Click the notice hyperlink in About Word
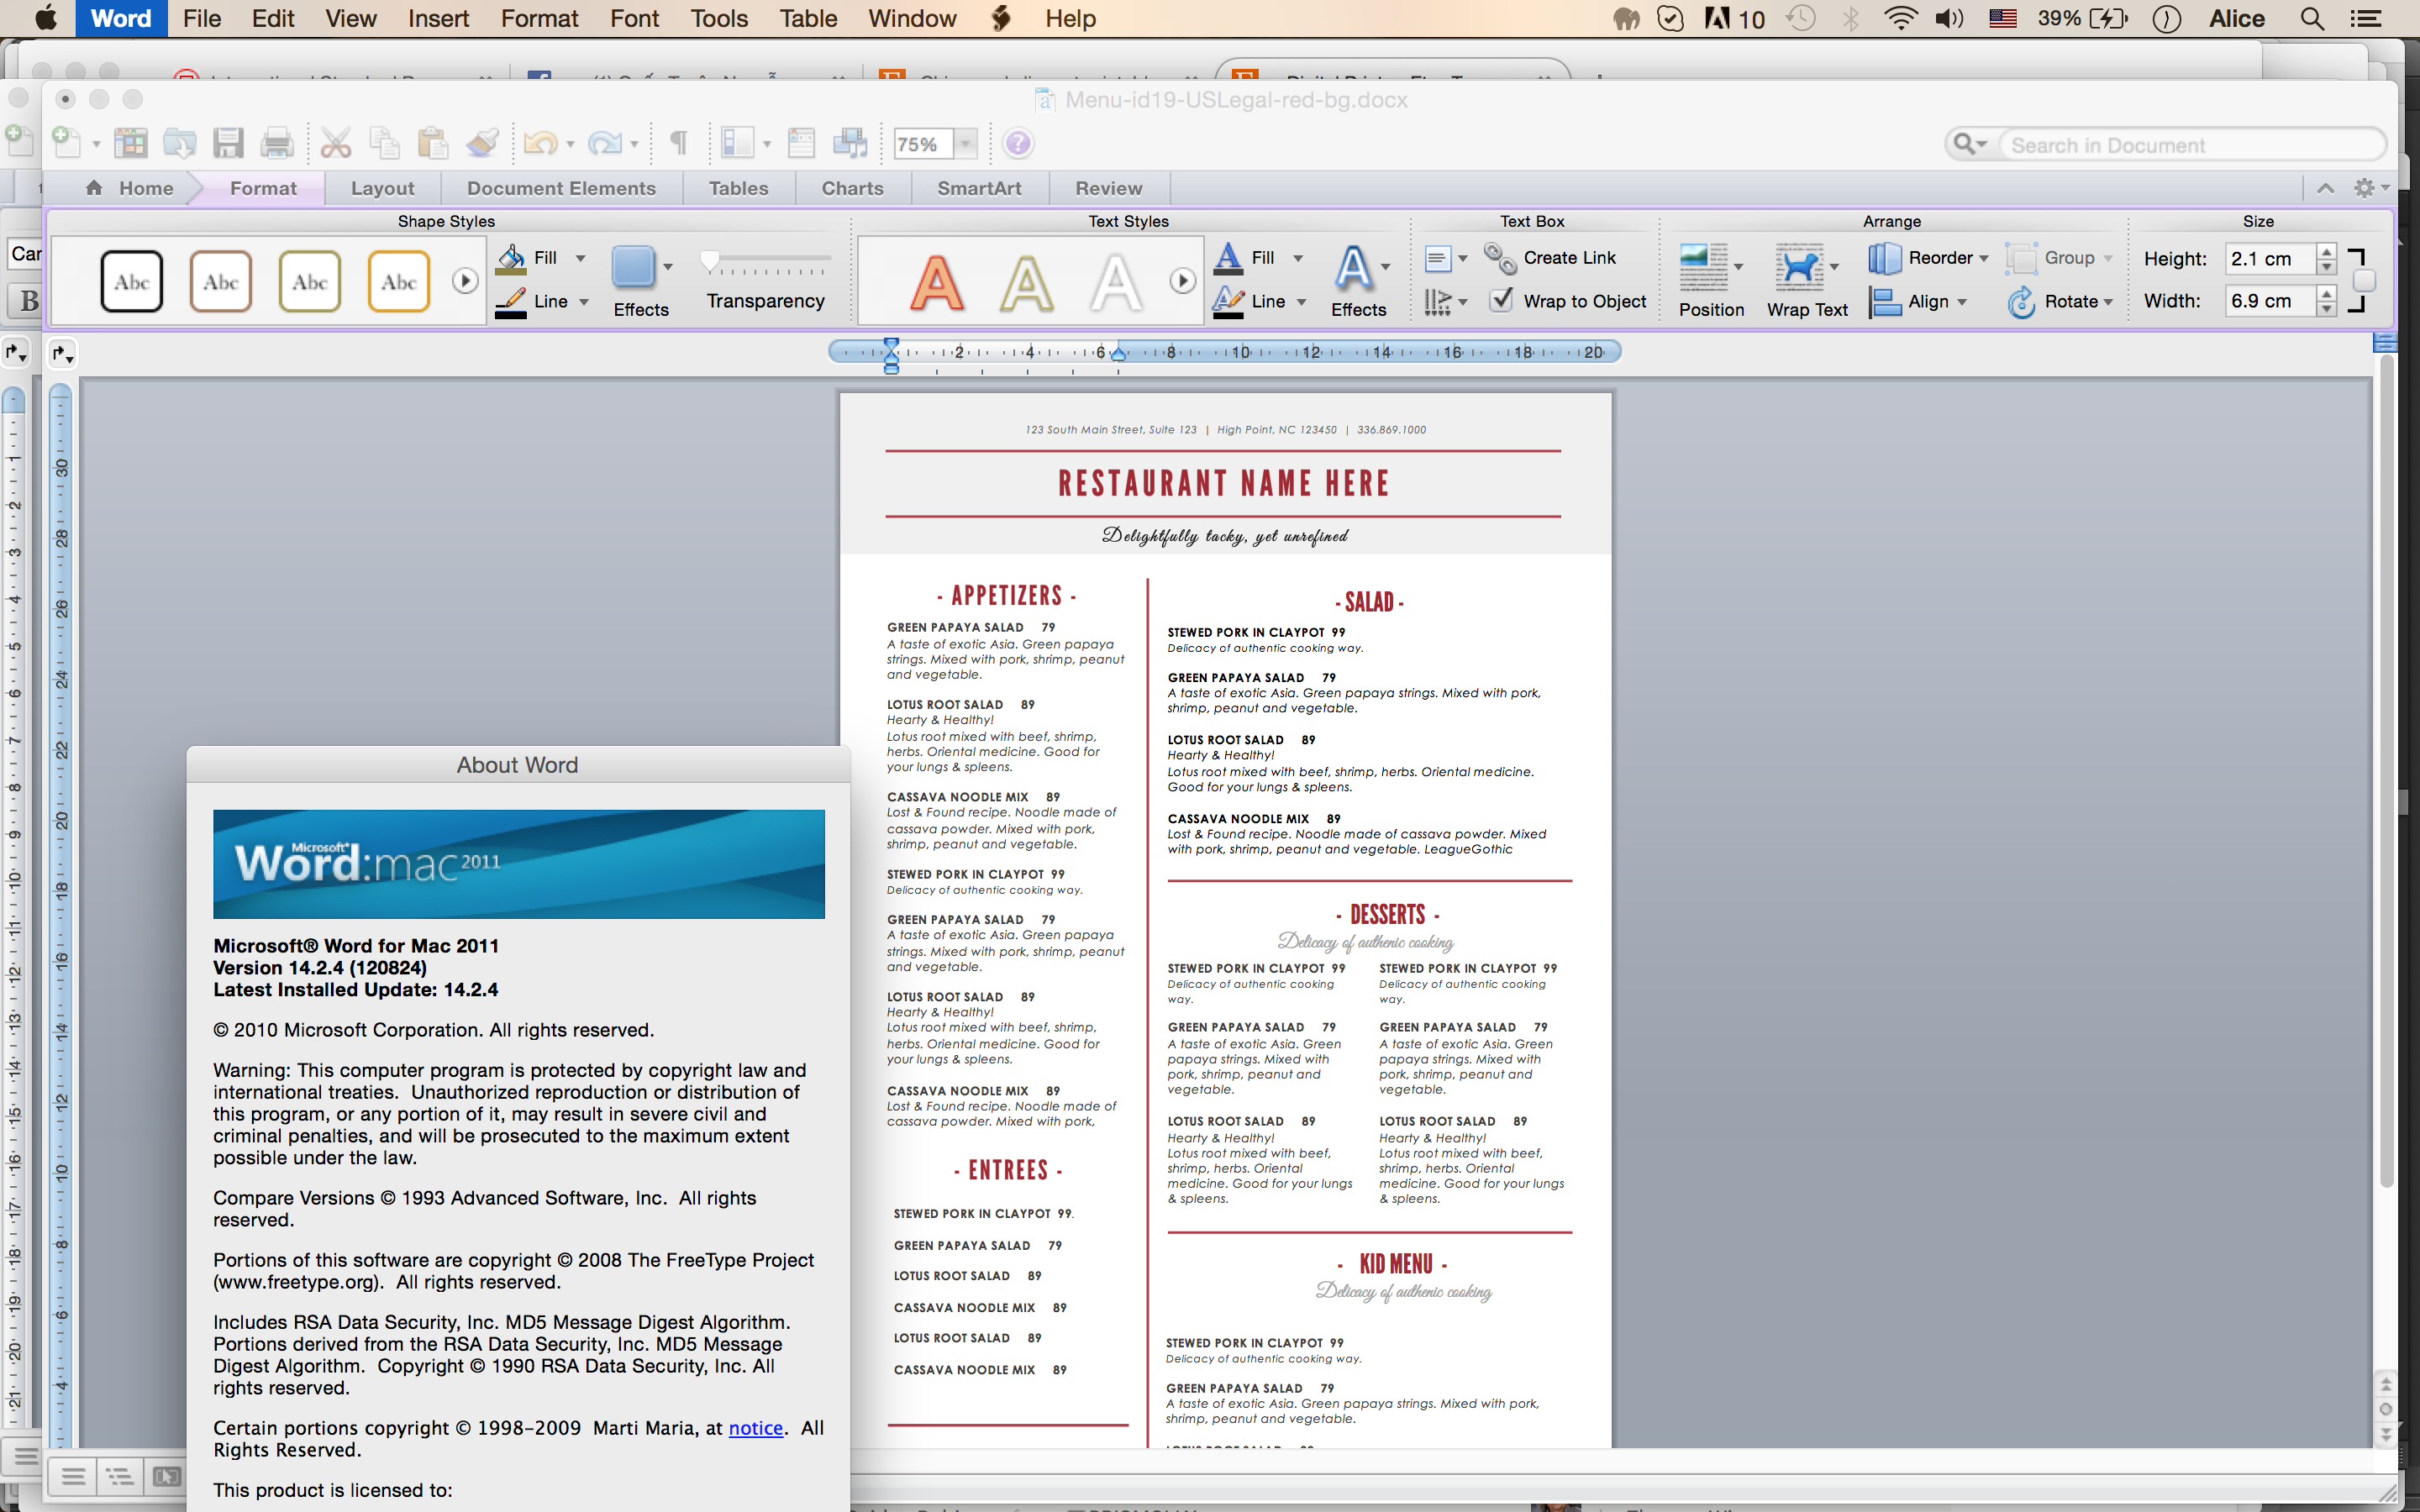2420x1512 pixels. point(755,1428)
